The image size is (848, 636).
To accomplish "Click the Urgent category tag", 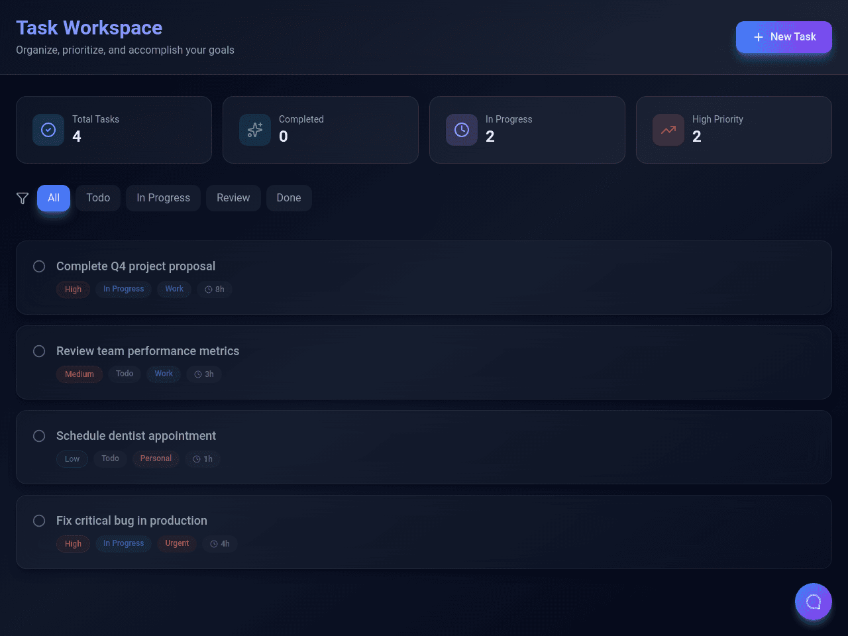I will click(x=177, y=543).
